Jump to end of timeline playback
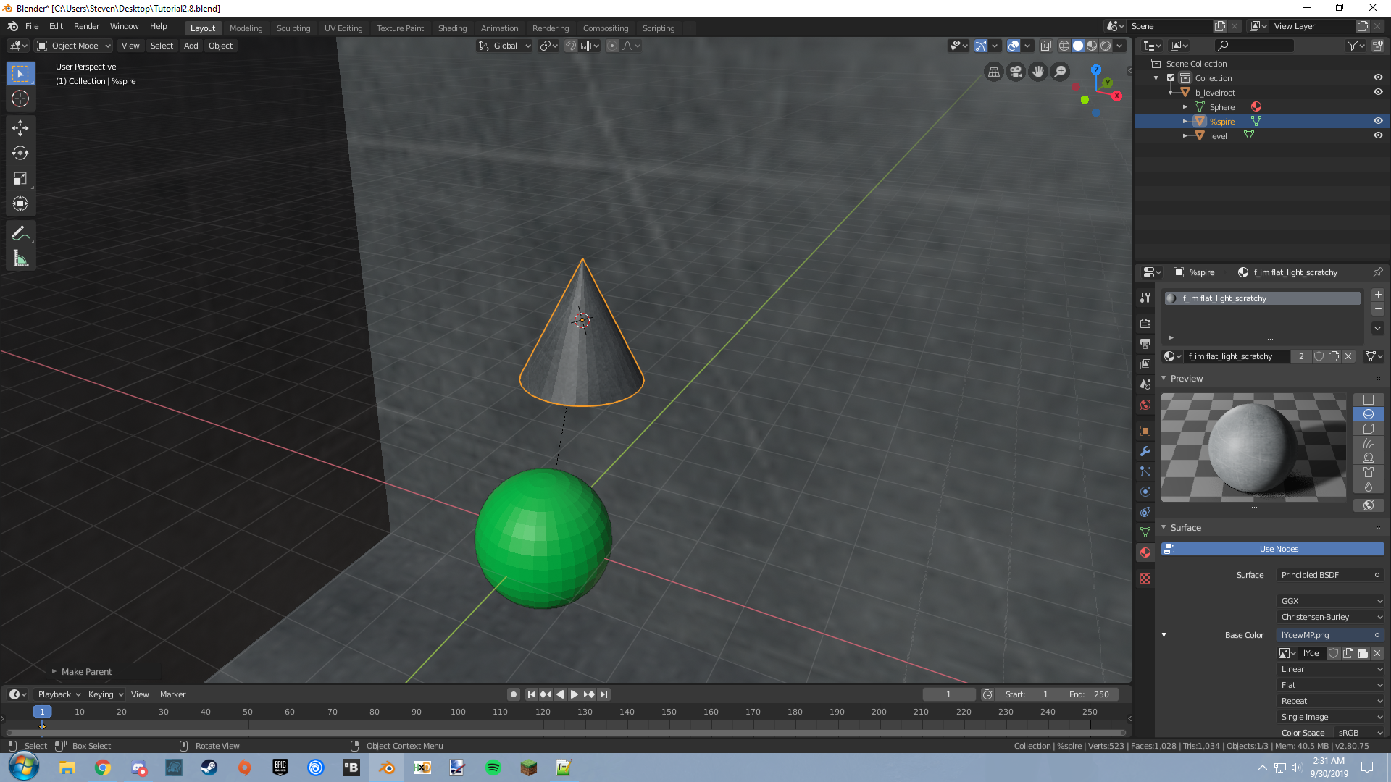 (603, 694)
